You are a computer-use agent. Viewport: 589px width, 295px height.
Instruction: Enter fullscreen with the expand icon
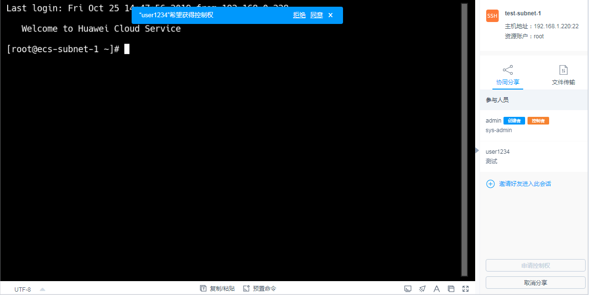click(x=466, y=289)
